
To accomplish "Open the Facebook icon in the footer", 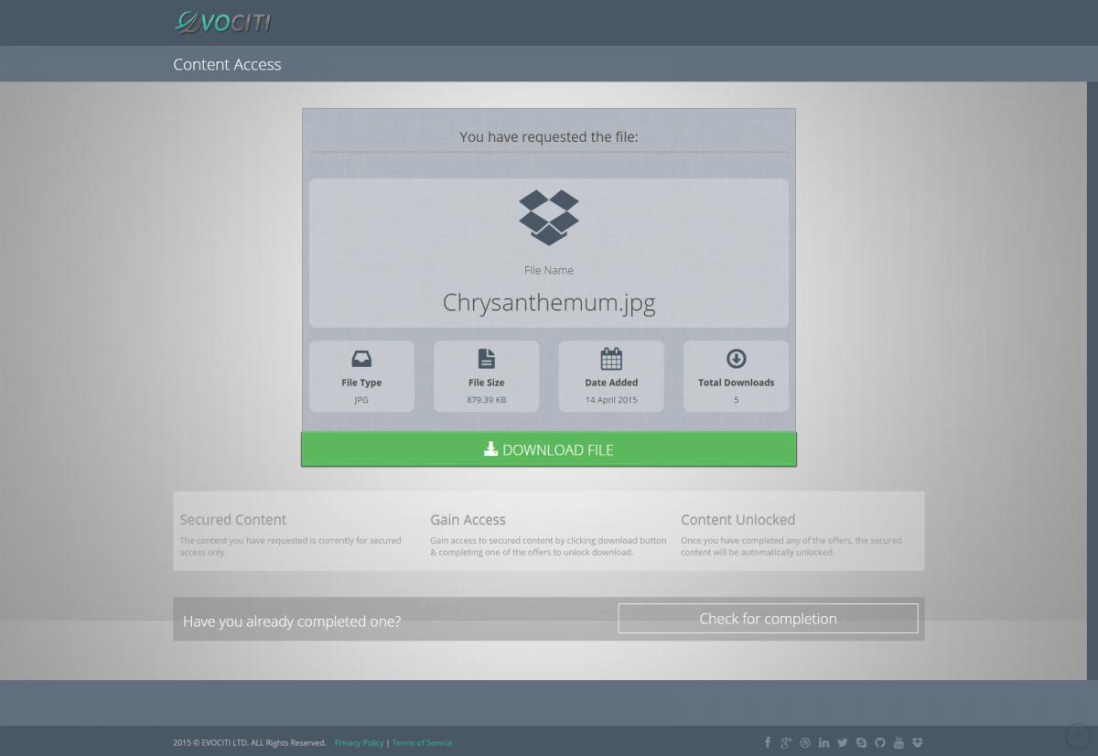I will click(768, 742).
